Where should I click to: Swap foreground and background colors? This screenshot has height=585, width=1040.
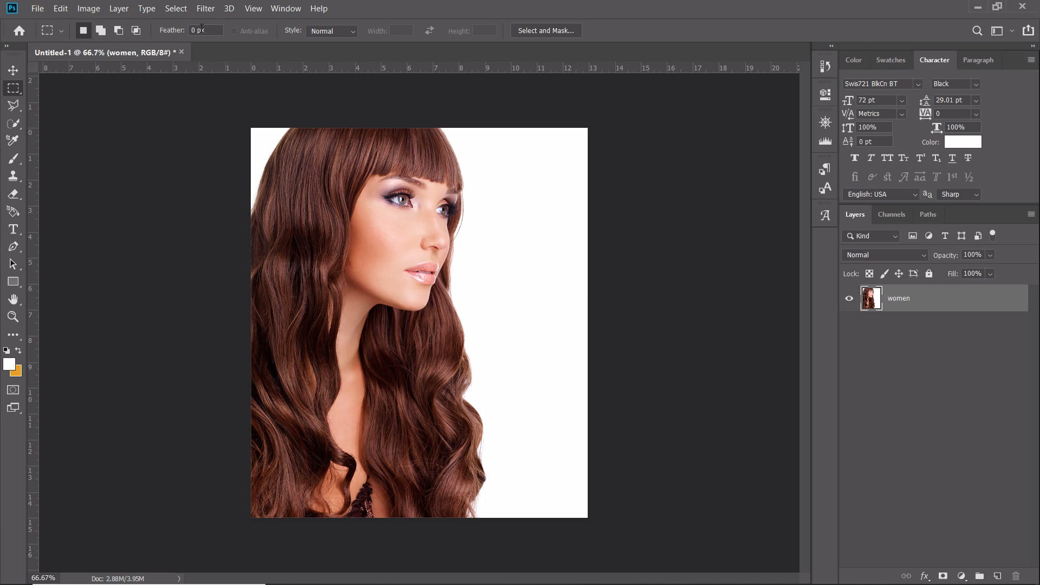[18, 350]
